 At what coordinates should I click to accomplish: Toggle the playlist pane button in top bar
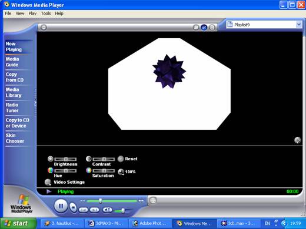point(212,28)
